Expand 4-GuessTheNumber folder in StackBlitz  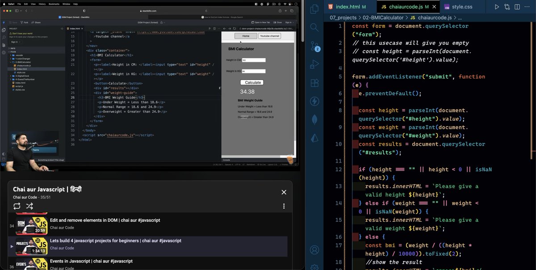23,79
